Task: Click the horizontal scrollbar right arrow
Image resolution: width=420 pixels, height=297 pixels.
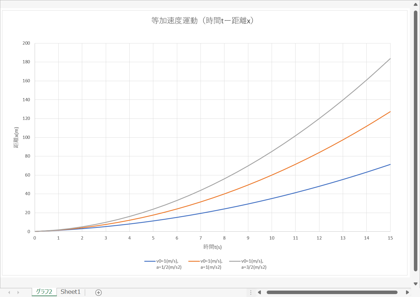Action: 407,292
